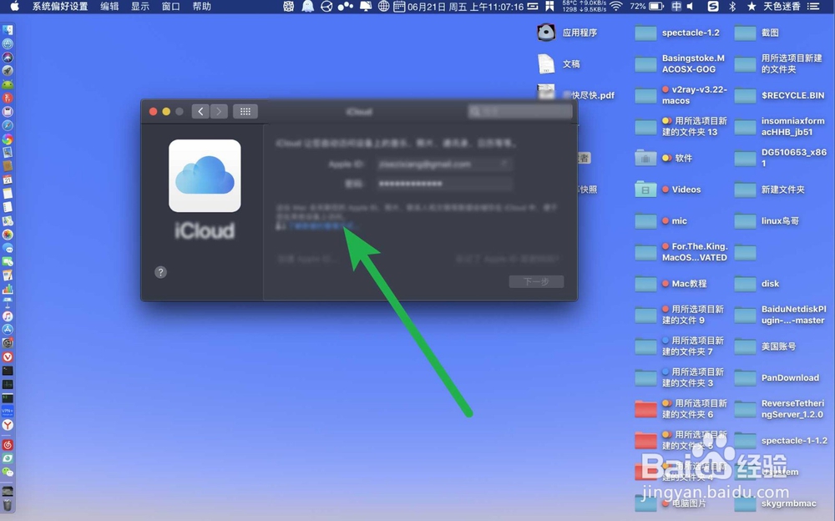Open the 显示 menu
Image resolution: width=835 pixels, height=521 pixels.
[140, 7]
